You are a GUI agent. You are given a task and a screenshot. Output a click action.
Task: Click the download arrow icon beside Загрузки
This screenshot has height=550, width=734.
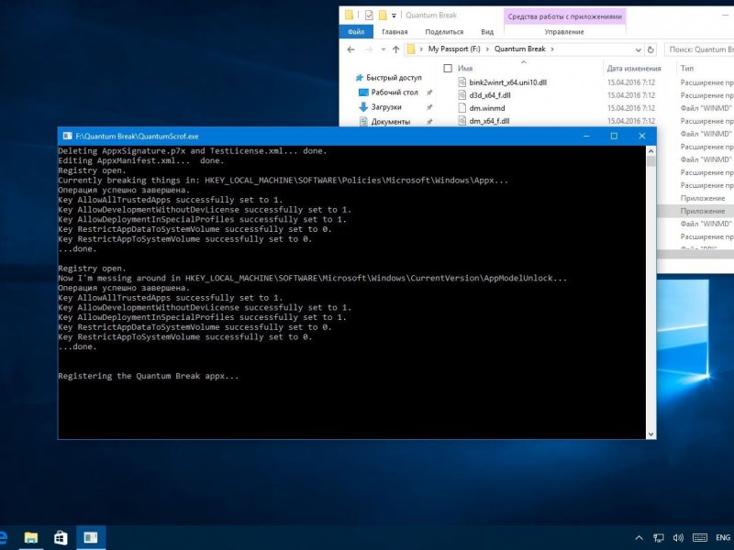363,107
